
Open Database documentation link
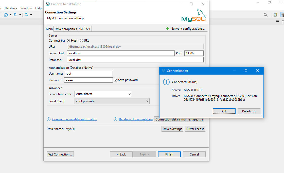click(136, 119)
